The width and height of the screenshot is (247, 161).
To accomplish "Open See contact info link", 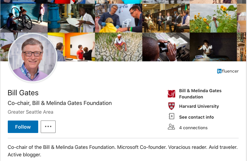I will click(196, 117).
